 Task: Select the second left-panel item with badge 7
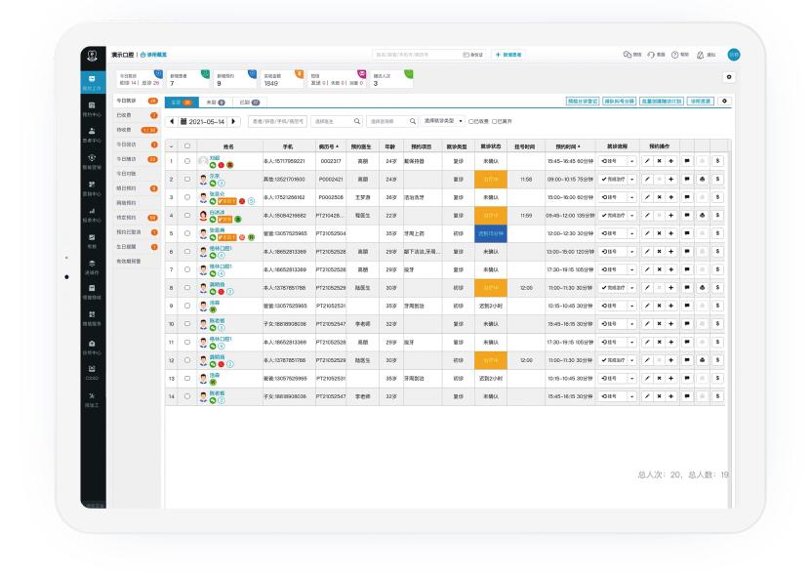[x=137, y=115]
